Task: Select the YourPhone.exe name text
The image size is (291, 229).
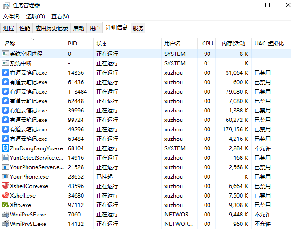Action: pos(29,177)
